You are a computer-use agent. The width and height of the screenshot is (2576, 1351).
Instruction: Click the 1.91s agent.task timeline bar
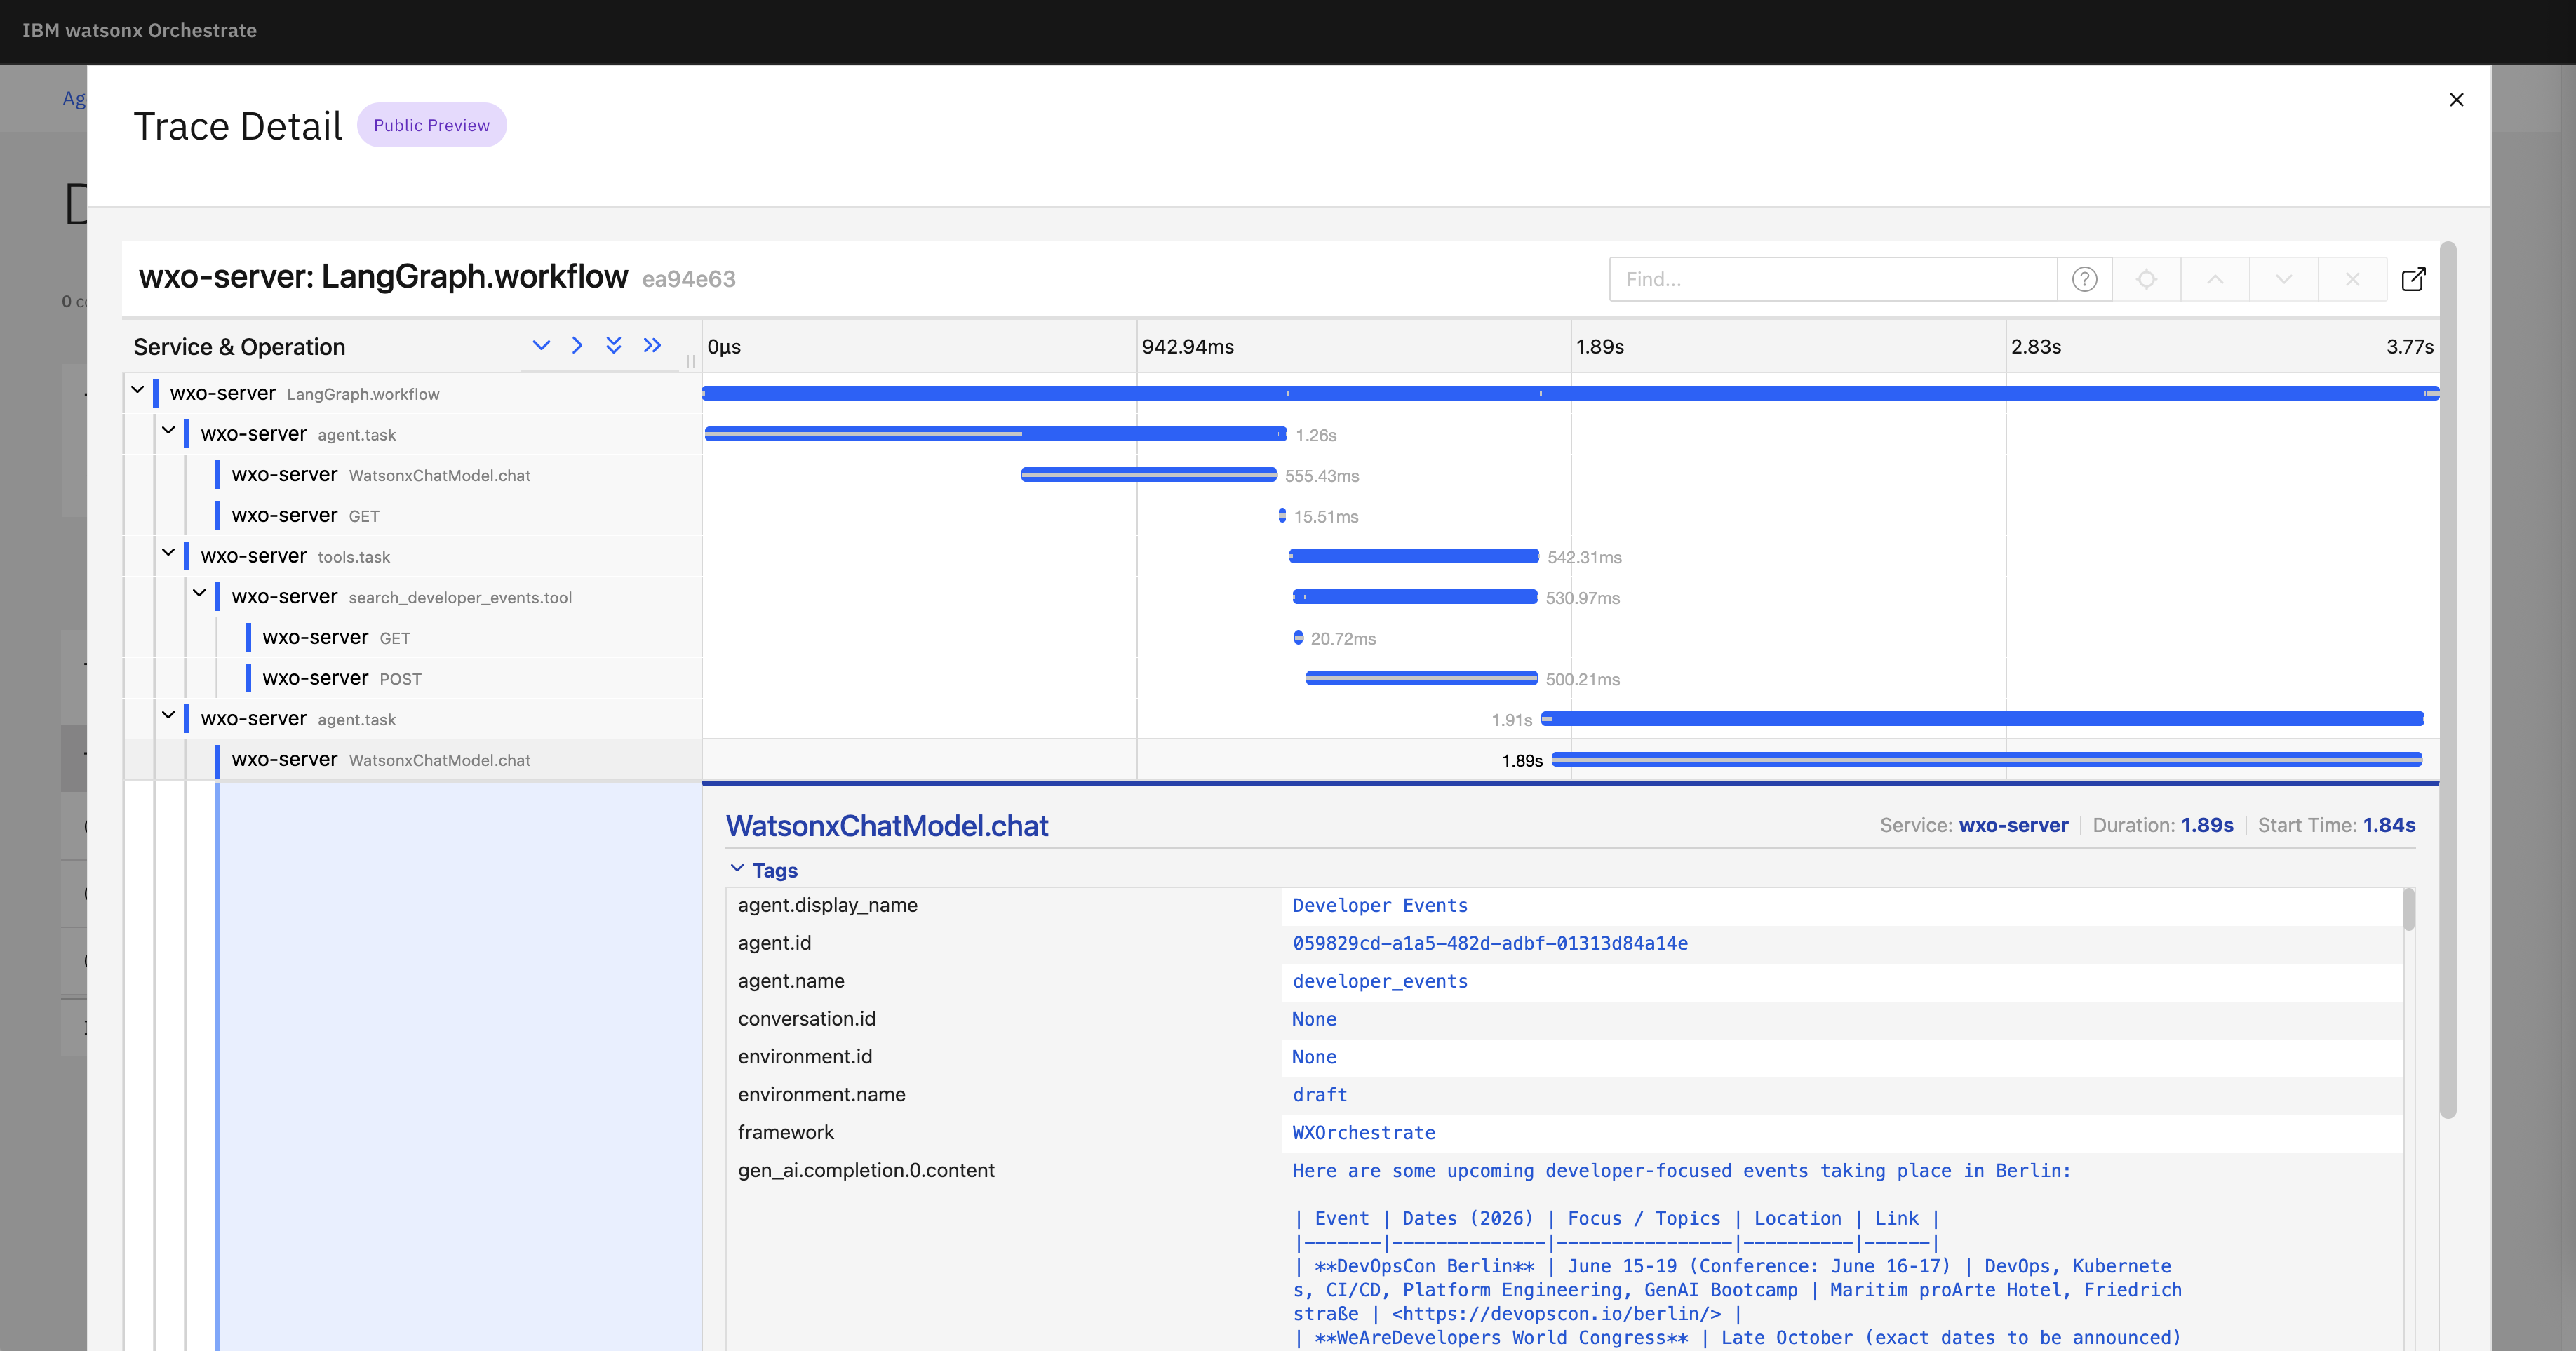click(1982, 719)
